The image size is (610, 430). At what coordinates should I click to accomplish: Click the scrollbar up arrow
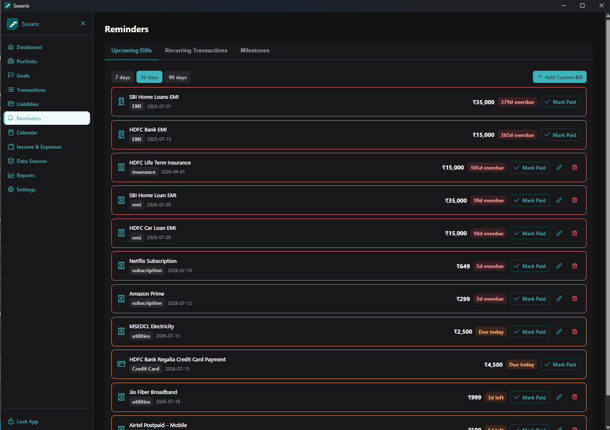pyautogui.click(x=608, y=15)
